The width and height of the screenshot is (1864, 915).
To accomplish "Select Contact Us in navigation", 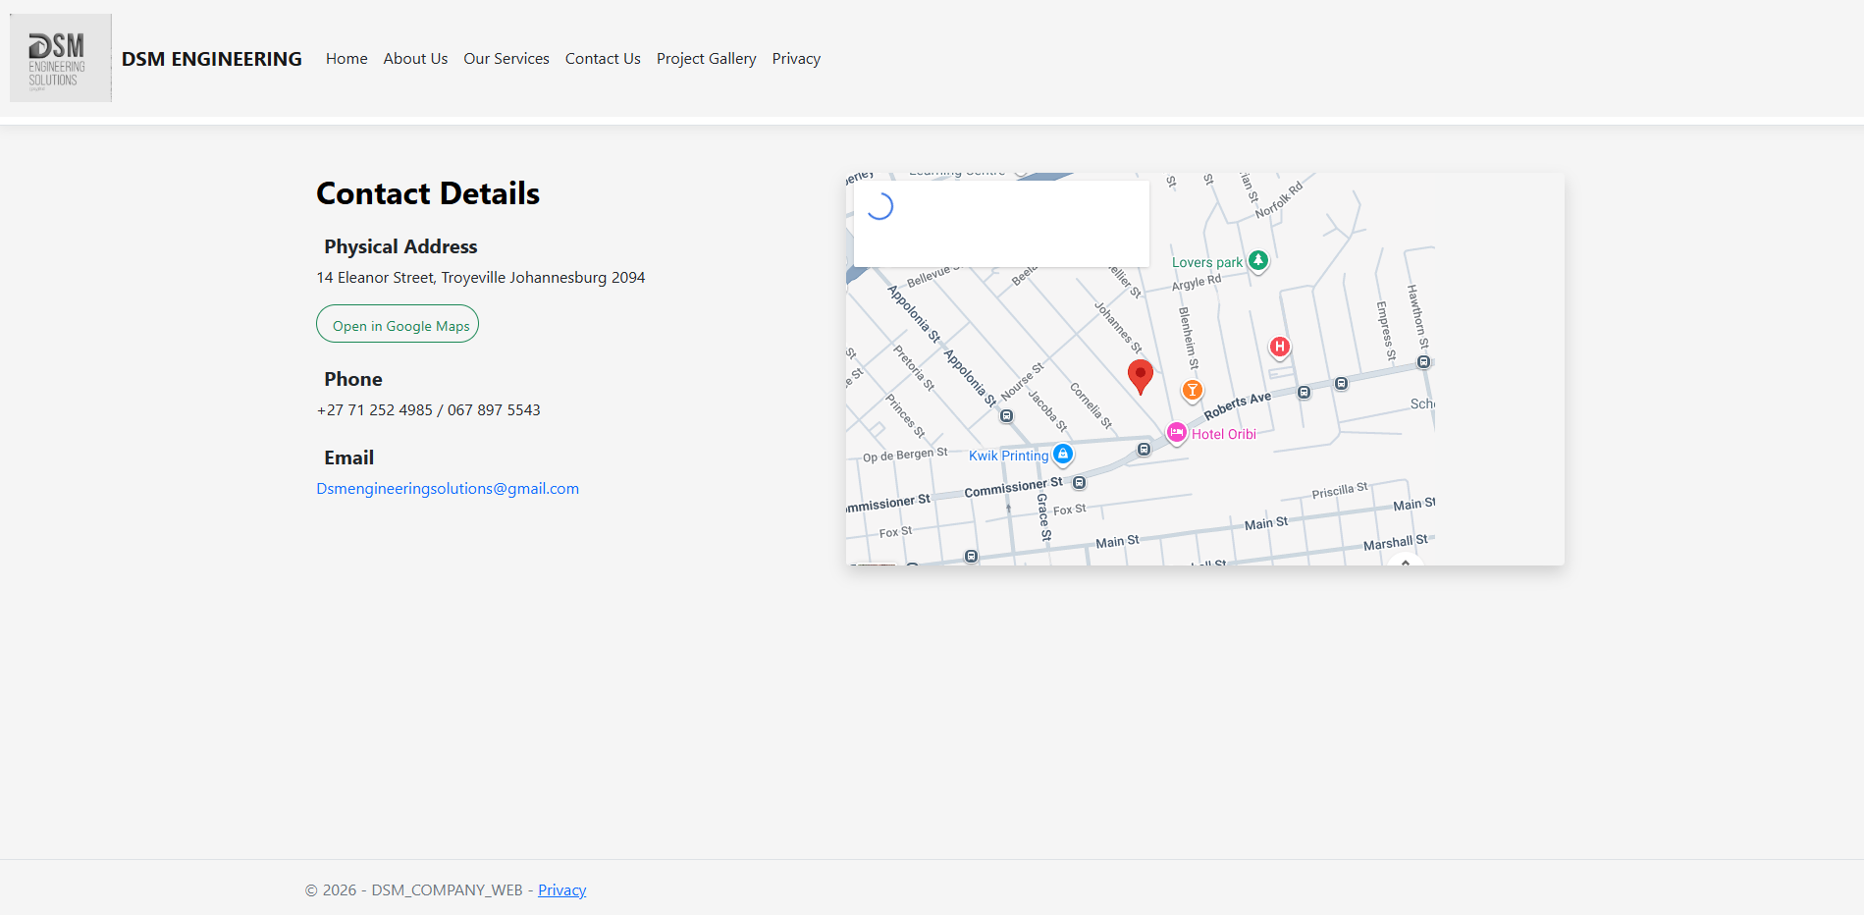I will pos(603,59).
